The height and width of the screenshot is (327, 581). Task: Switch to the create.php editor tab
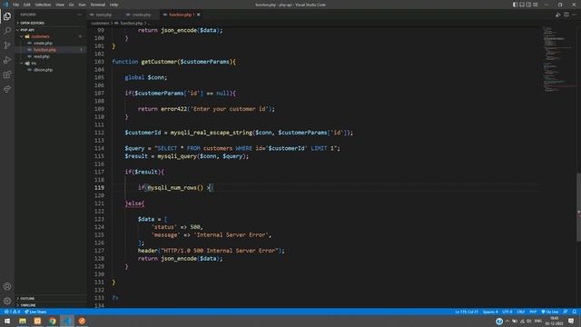(x=141, y=15)
